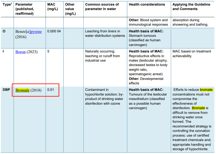Open the highlighted Bromate link
Screen dimensions: 216x154
click(x=22, y=90)
